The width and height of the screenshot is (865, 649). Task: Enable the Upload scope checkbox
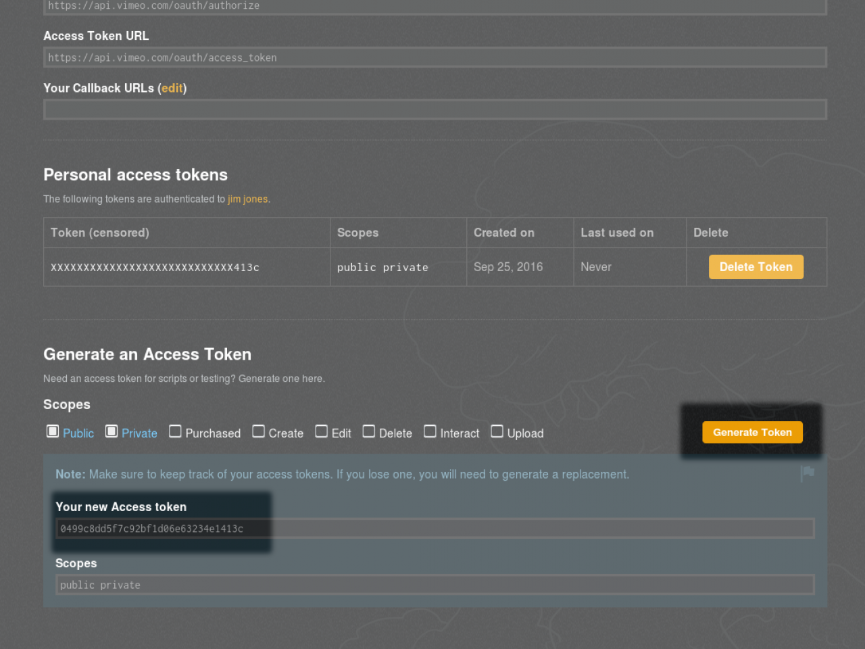click(497, 431)
